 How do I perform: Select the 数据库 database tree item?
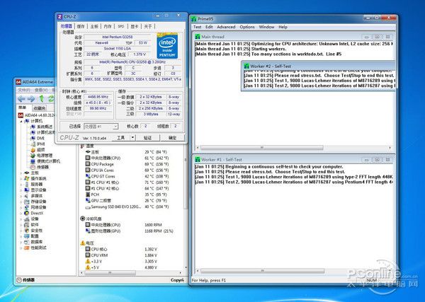coord(37,242)
